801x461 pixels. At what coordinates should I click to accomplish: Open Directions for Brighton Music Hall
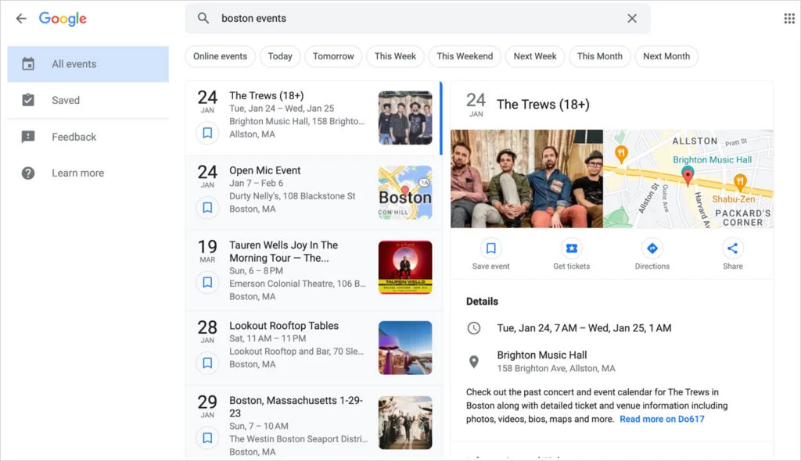click(652, 249)
